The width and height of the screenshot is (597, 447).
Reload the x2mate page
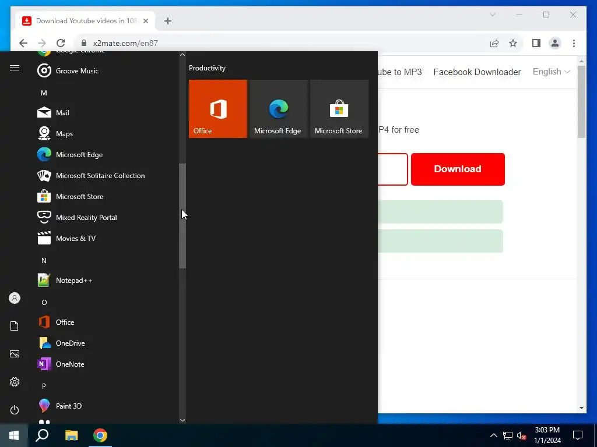click(x=61, y=43)
